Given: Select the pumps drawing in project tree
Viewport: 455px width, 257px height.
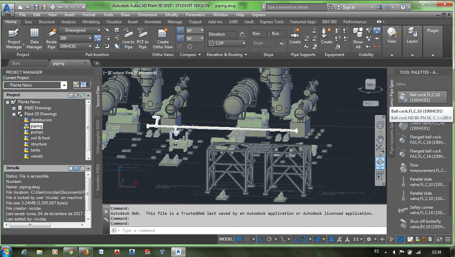Looking at the screenshot, I should coord(37,132).
